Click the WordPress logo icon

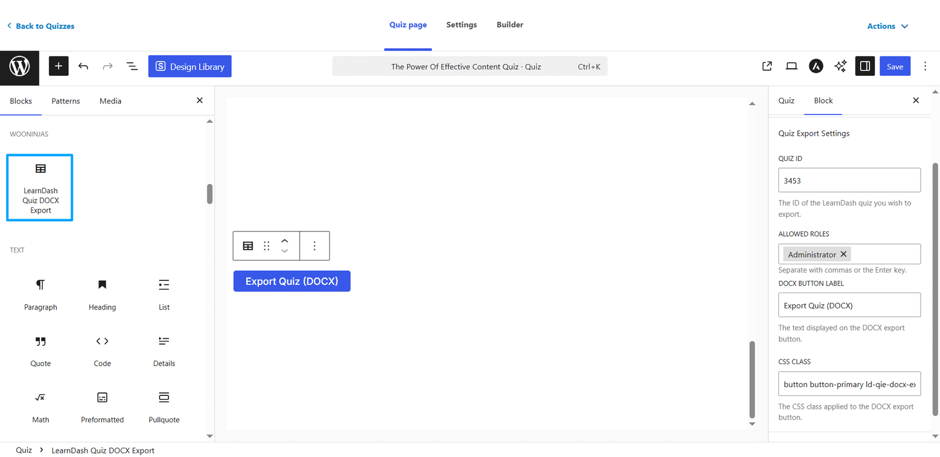point(19,66)
